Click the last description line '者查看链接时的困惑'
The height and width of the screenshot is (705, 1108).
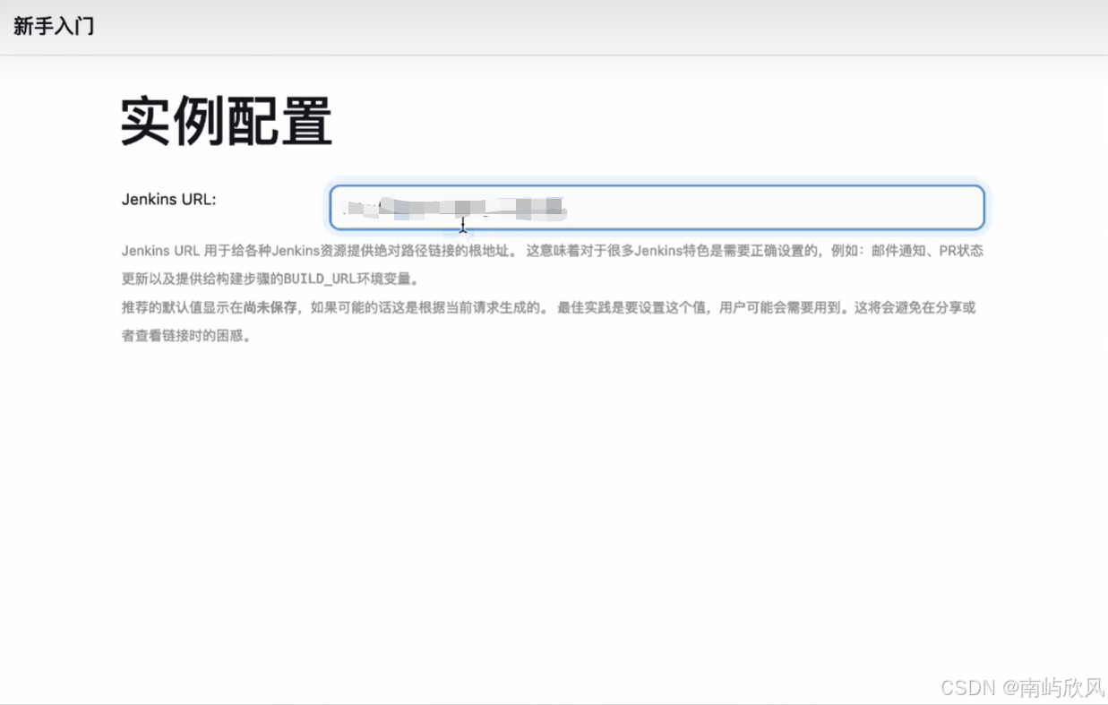186,336
